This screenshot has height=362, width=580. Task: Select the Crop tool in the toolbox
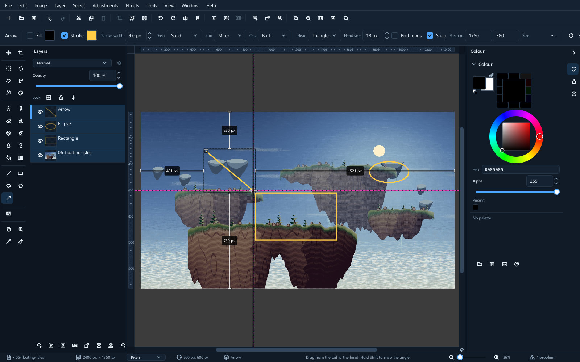tap(21, 53)
